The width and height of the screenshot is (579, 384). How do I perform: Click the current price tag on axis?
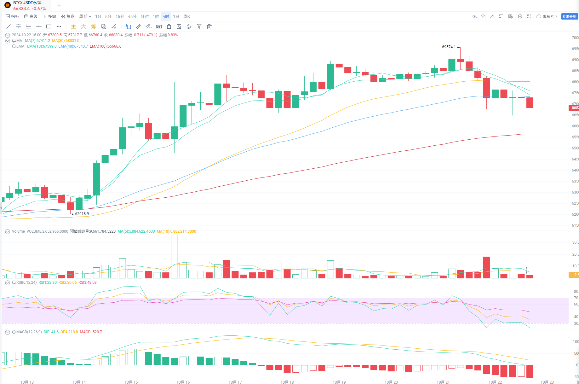click(574, 108)
